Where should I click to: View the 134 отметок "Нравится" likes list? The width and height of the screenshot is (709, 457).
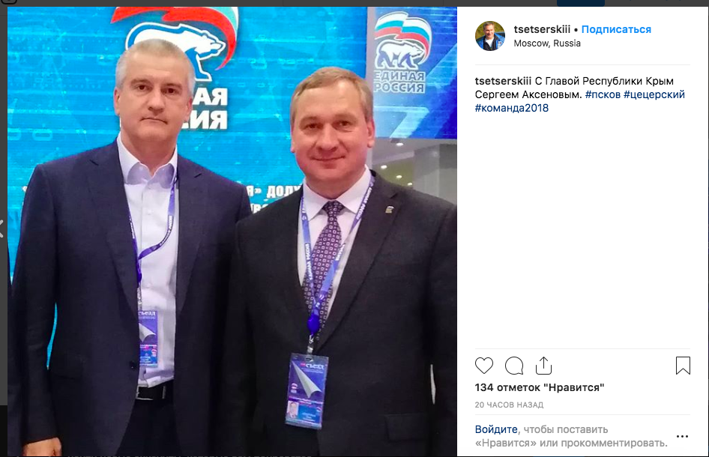tap(540, 387)
